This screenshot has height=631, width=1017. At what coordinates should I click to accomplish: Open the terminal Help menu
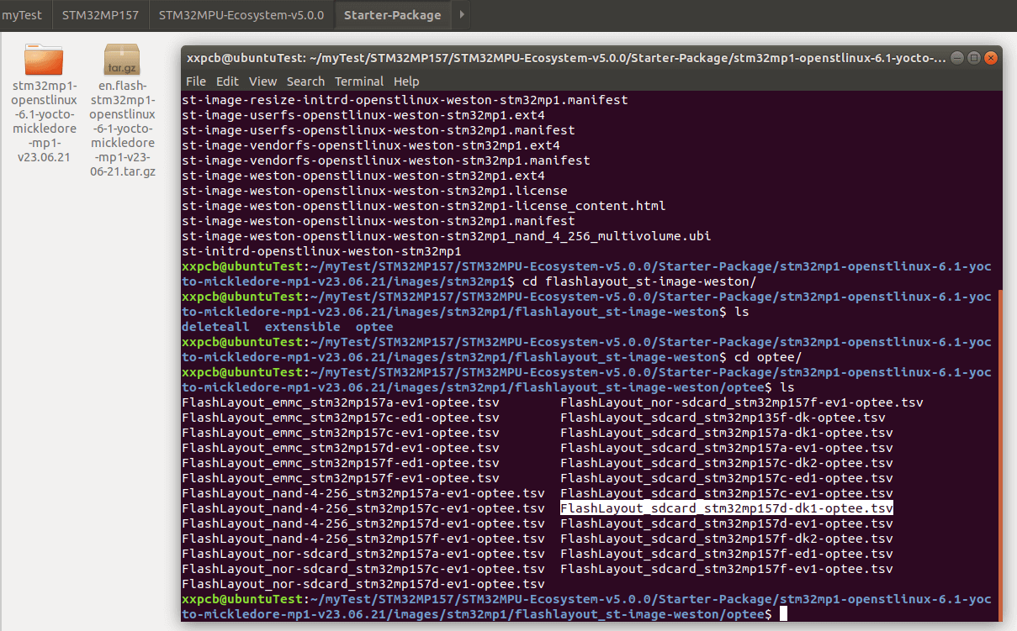(x=406, y=82)
